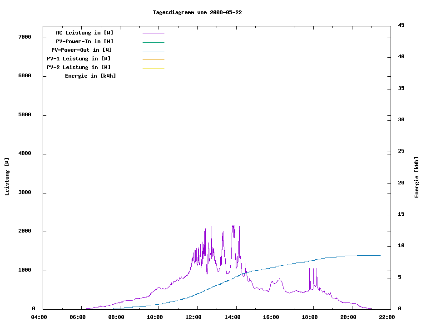This screenshot has width=436, height=327.
Task: Click the 25 tick label on the Energie axis
Action: 401,151
